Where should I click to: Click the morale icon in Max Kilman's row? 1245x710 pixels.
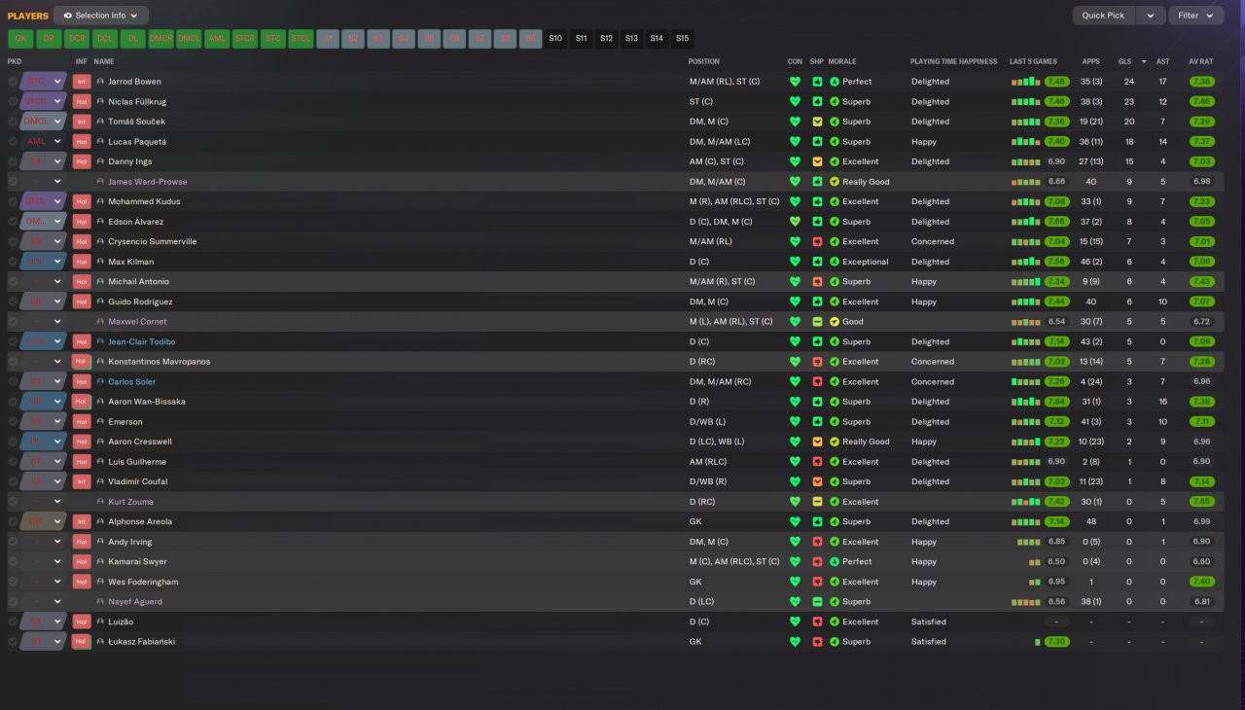pyautogui.click(x=834, y=262)
